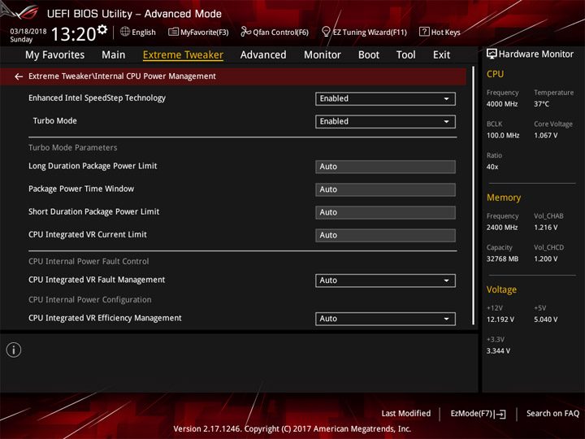This screenshot has height=439, width=585.
Task: Select the Extreme Tweaker tab
Action: (x=183, y=55)
